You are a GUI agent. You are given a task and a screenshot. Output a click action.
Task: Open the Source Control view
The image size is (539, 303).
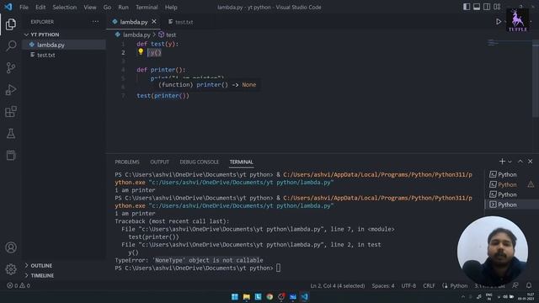point(11,67)
